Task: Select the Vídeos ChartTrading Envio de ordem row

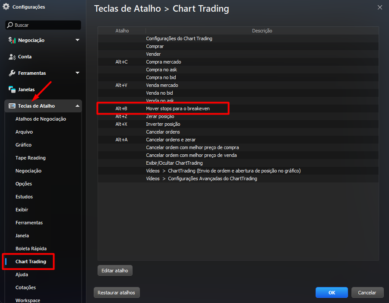Action: click(x=238, y=171)
